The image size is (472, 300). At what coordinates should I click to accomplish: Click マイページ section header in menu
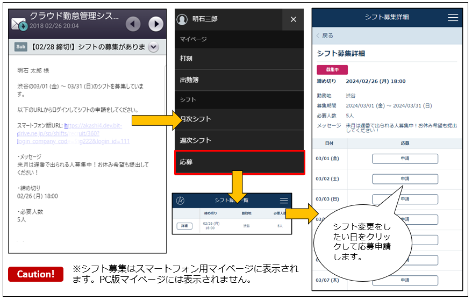click(193, 39)
